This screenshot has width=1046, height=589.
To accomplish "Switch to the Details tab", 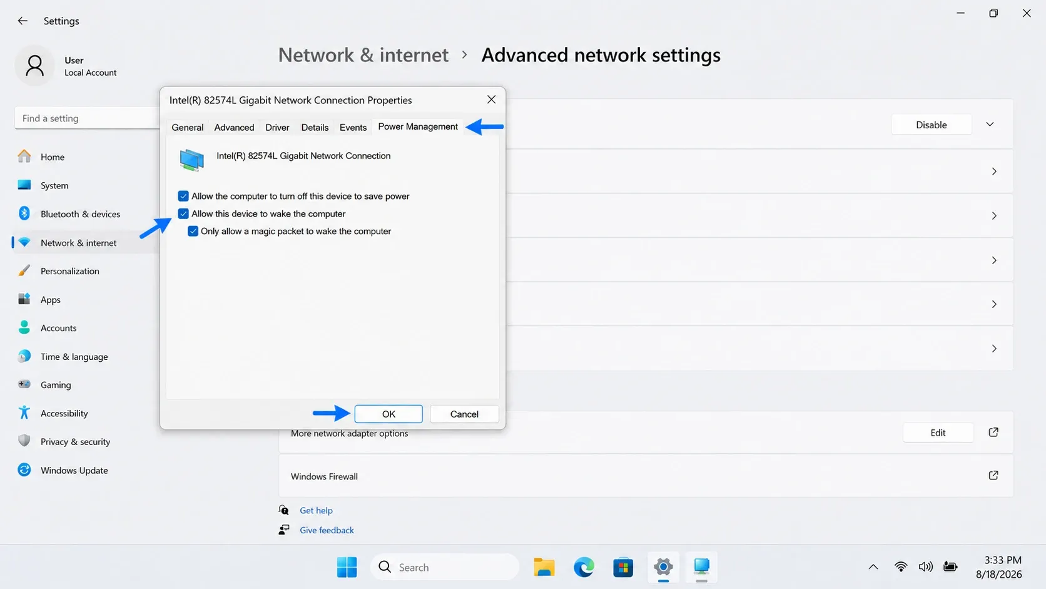I will (x=315, y=127).
